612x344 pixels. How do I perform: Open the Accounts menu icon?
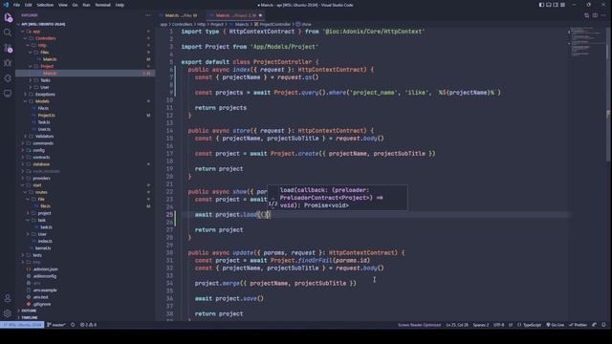pyautogui.click(x=8, y=298)
